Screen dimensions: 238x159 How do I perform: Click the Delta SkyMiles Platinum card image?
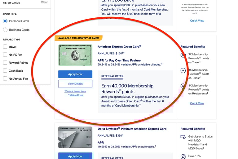pos(75,137)
